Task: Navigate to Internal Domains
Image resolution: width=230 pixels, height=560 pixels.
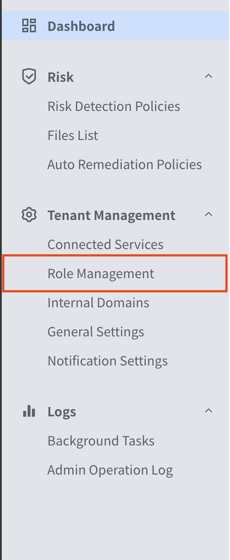Action: tap(98, 303)
